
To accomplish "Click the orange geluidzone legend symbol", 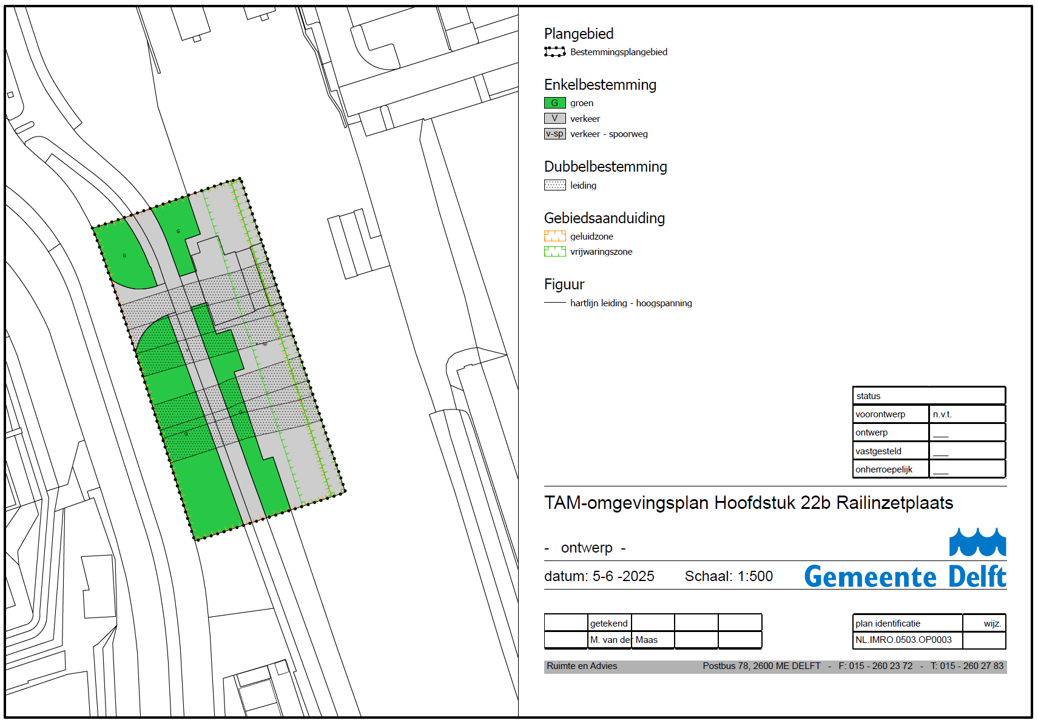I will [x=554, y=236].
